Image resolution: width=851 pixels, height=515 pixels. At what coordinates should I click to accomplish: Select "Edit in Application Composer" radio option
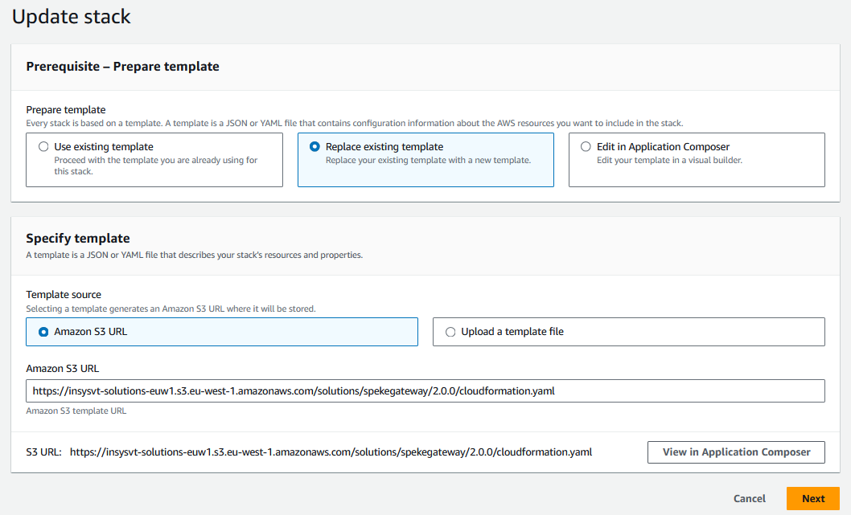click(x=586, y=147)
